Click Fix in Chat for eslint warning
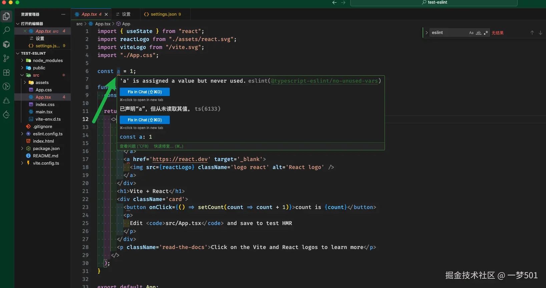The image size is (546, 288). (x=145, y=92)
